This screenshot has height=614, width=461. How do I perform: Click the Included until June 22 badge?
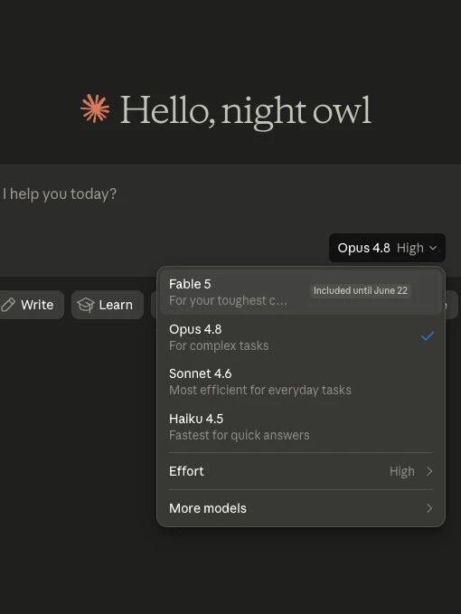point(361,290)
